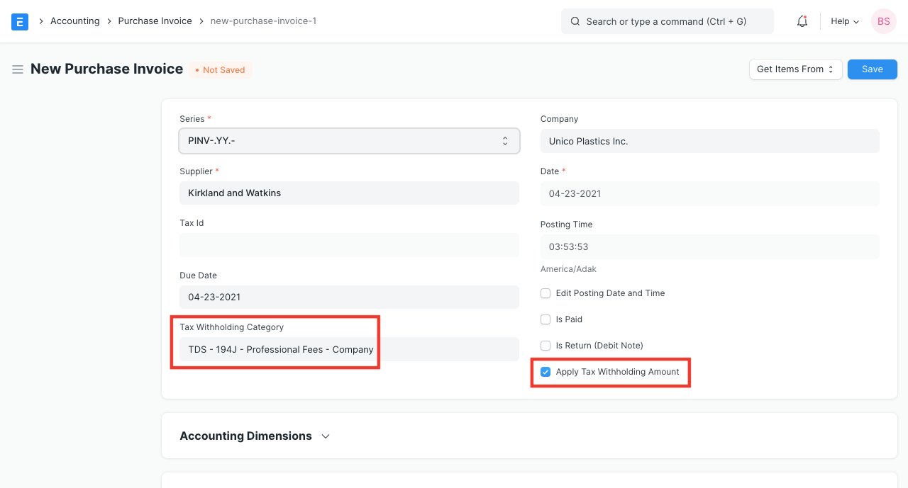Image resolution: width=908 pixels, height=488 pixels.
Task: Click the search magnifier icon
Action: pos(575,21)
